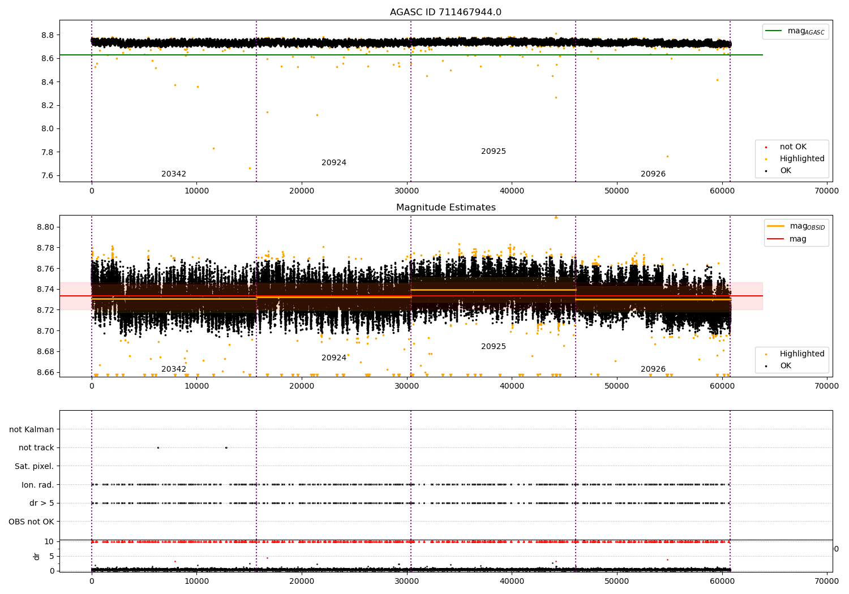Image resolution: width=849 pixels, height=594 pixels.
Task: Click the 8.2 y-axis tick in top panel
Action: [x=47, y=105]
